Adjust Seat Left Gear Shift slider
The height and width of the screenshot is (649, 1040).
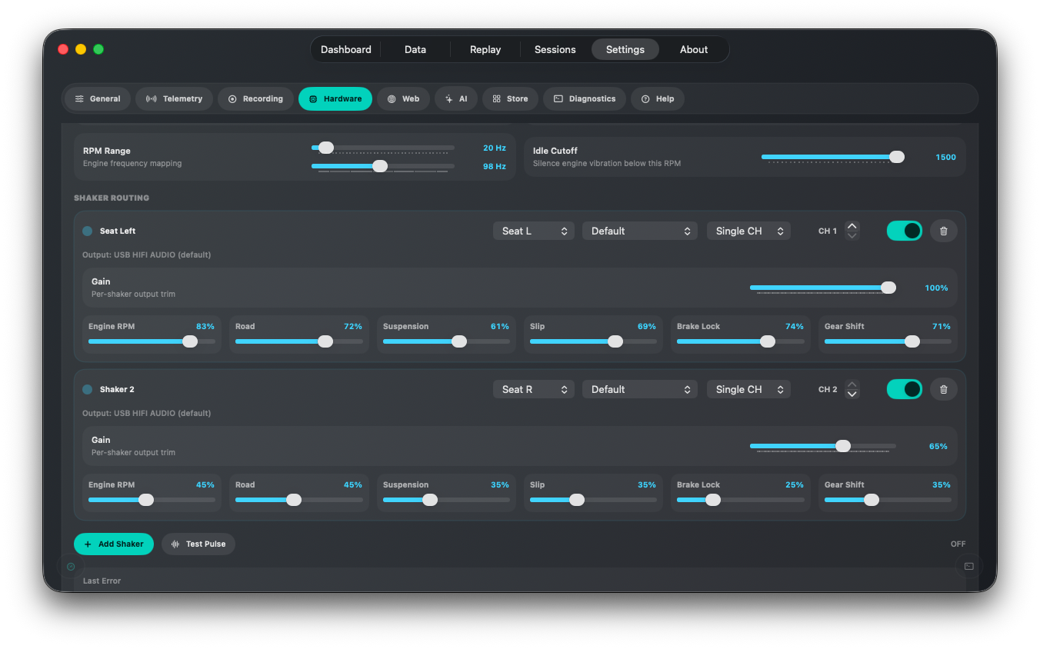888,341
